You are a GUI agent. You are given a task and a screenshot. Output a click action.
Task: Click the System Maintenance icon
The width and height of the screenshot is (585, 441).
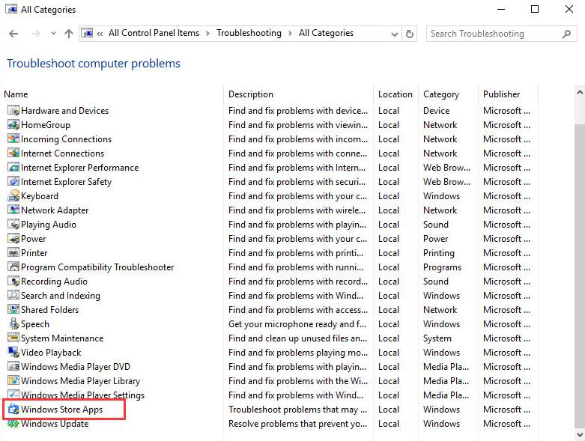(x=13, y=338)
